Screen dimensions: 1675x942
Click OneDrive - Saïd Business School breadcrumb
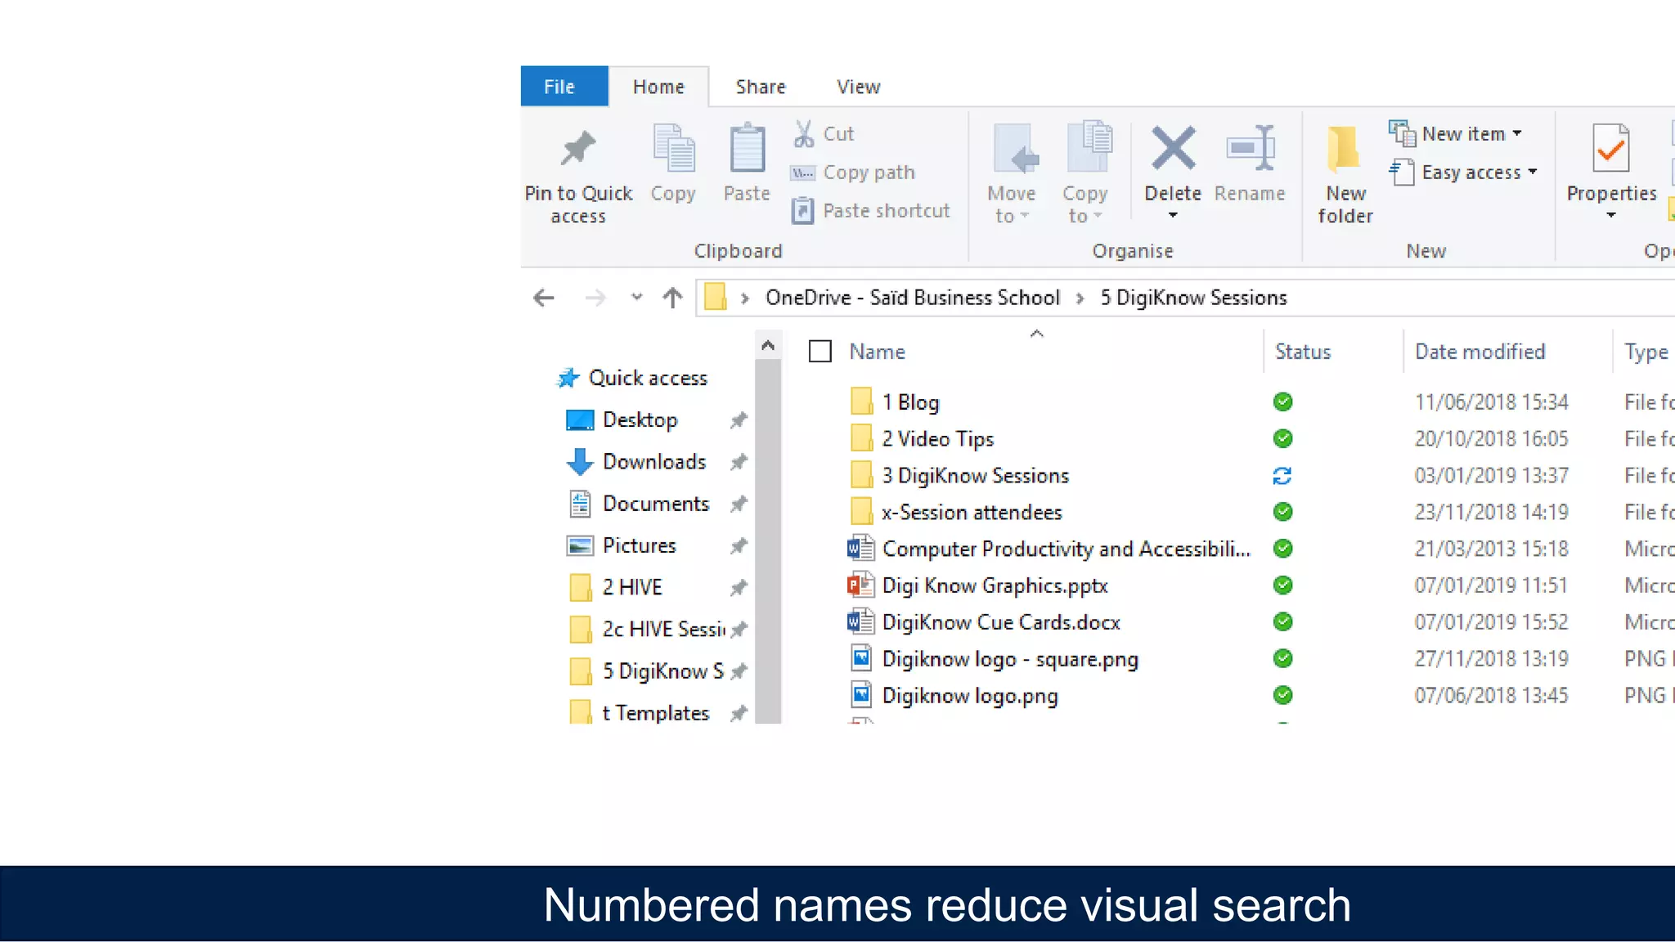point(912,298)
